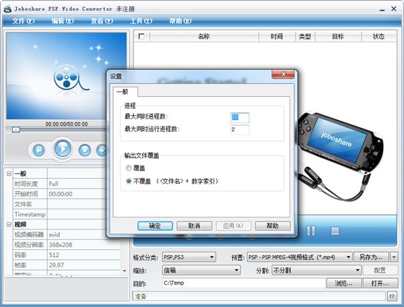Open the 文件(F) menu
The image size is (404, 307).
[24, 21]
